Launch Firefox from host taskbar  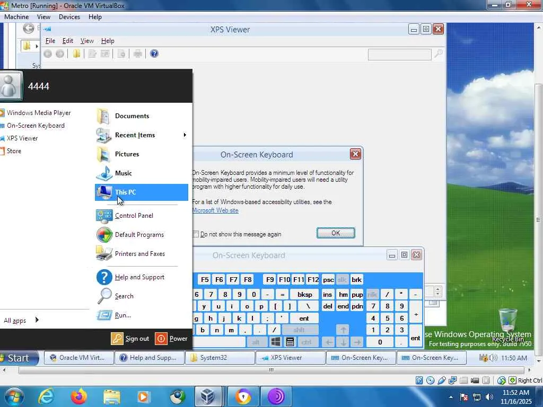78,396
